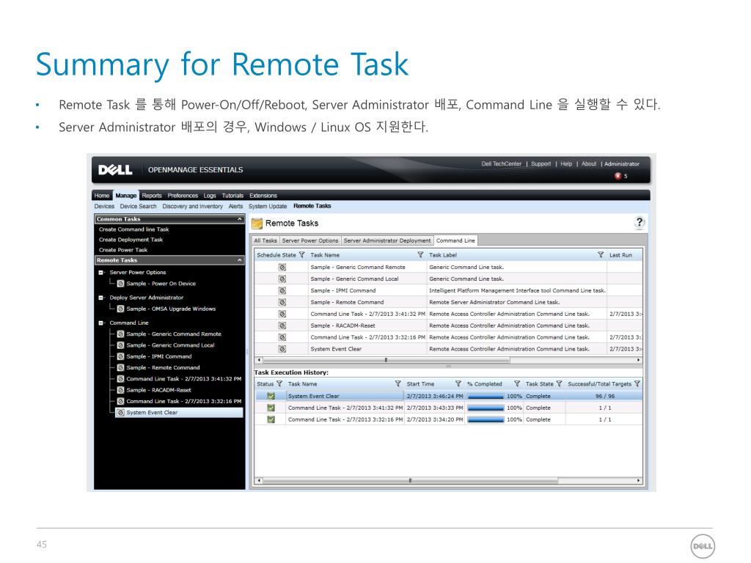Click the task list horizontal scrollbar right arrow
The width and height of the screenshot is (751, 563).
pos(639,360)
